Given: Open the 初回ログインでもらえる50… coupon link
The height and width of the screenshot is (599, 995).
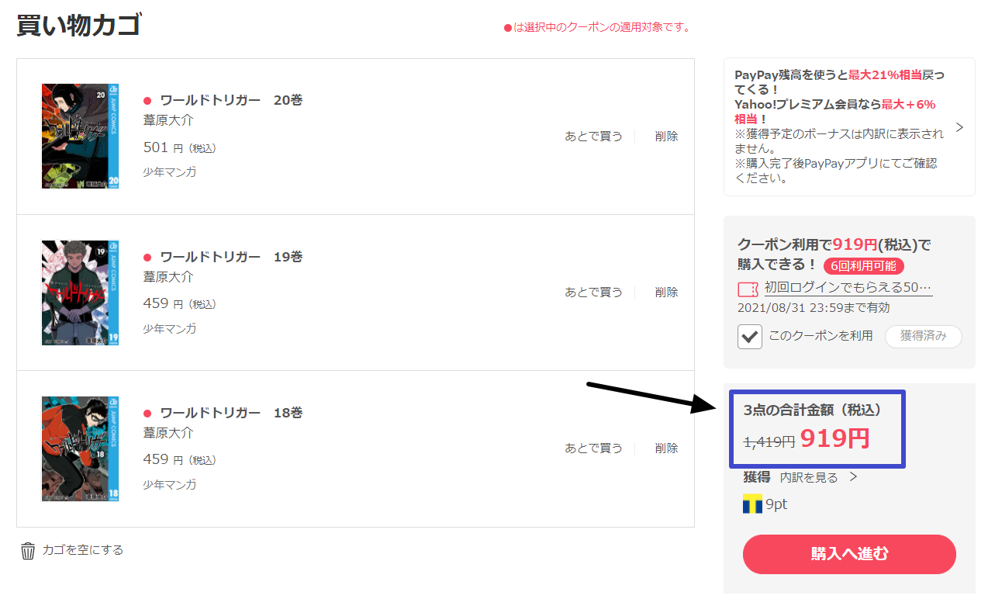Looking at the screenshot, I should (848, 287).
